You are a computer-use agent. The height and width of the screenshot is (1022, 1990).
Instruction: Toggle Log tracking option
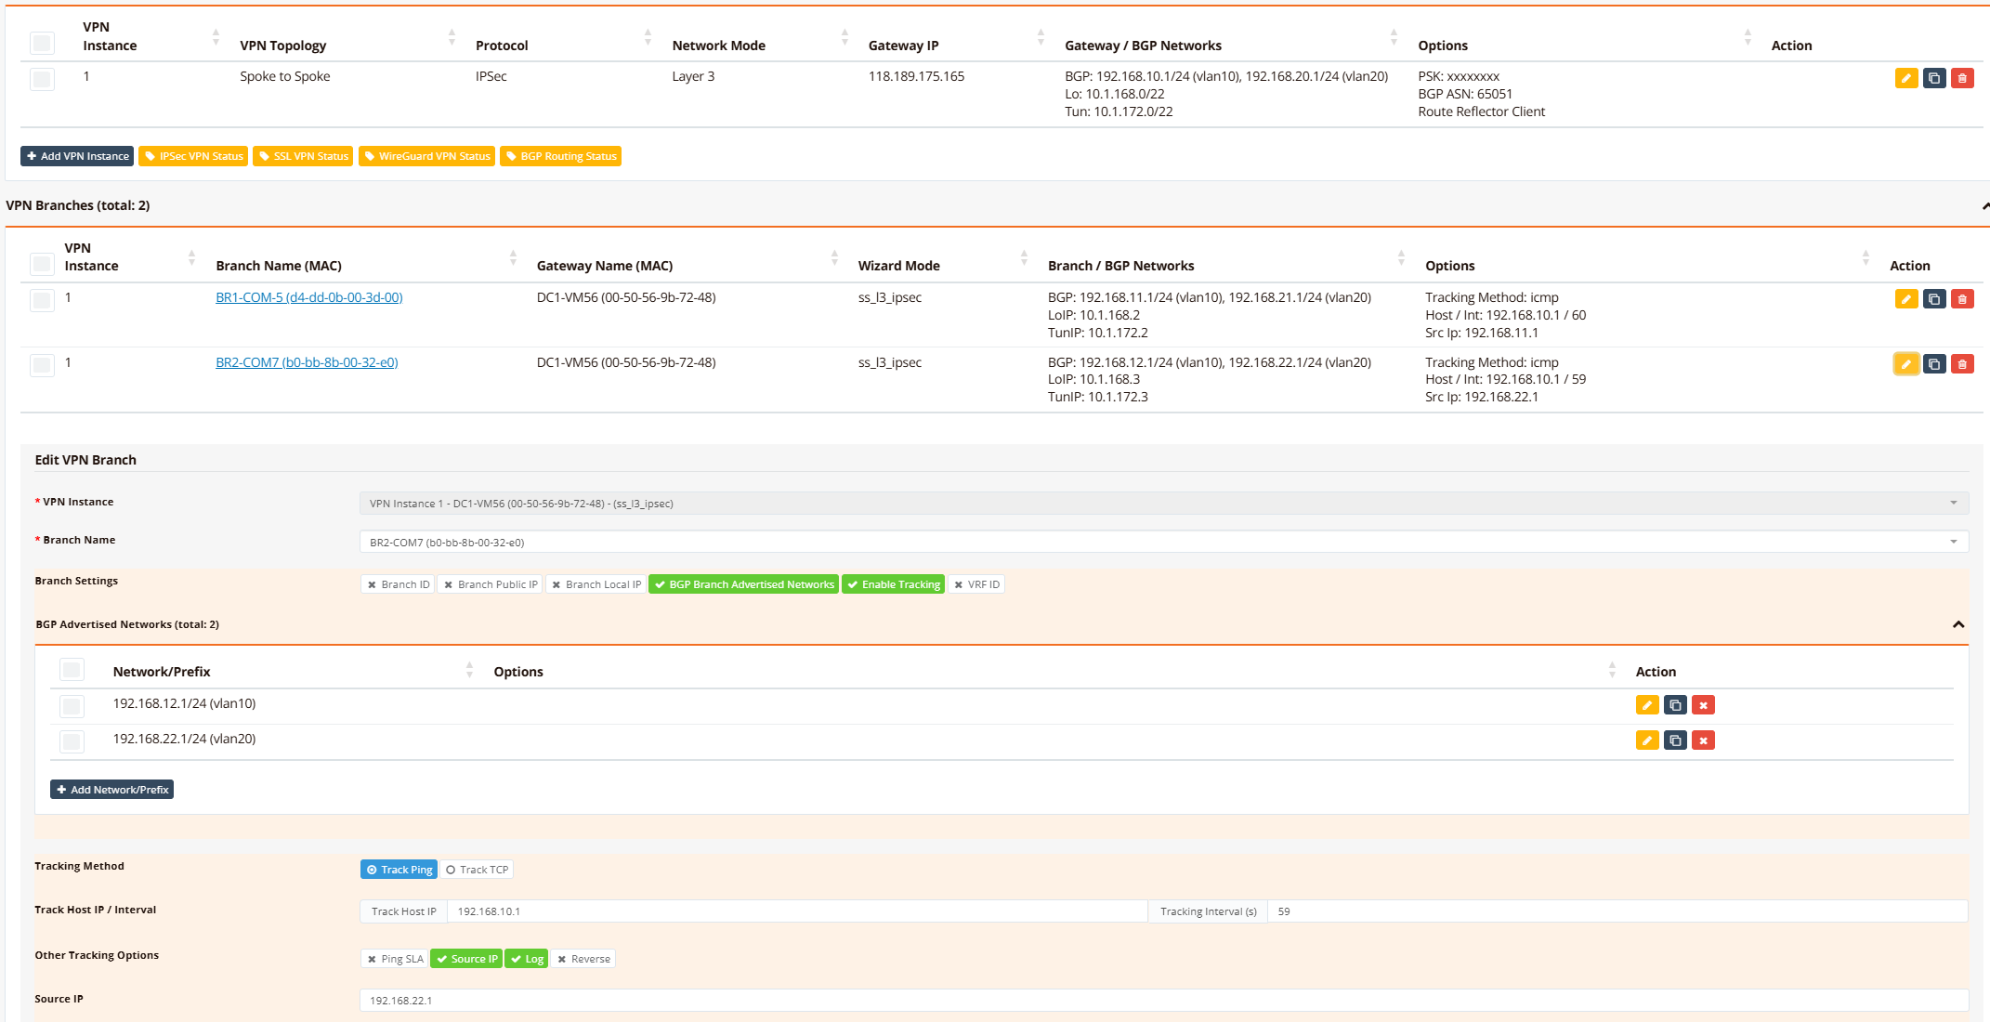(527, 959)
